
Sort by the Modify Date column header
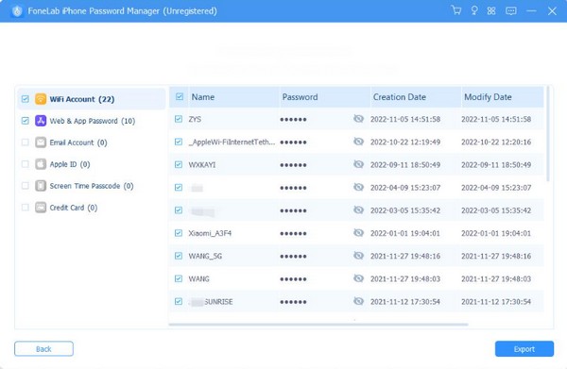(x=503, y=97)
